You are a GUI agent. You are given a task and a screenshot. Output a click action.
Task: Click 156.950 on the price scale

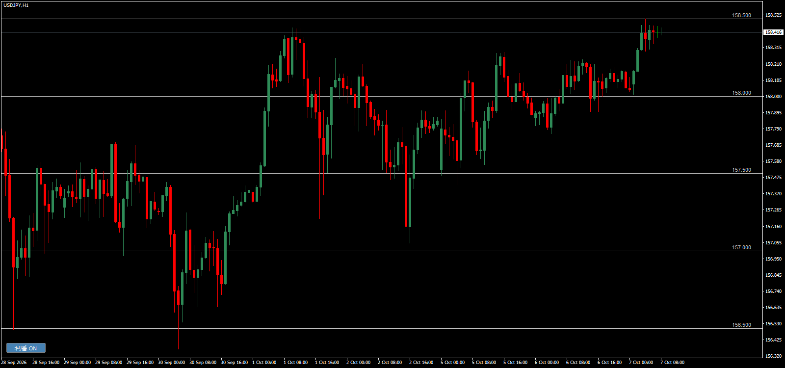(x=773, y=259)
